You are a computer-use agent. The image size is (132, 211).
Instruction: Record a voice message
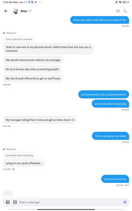[125, 202]
